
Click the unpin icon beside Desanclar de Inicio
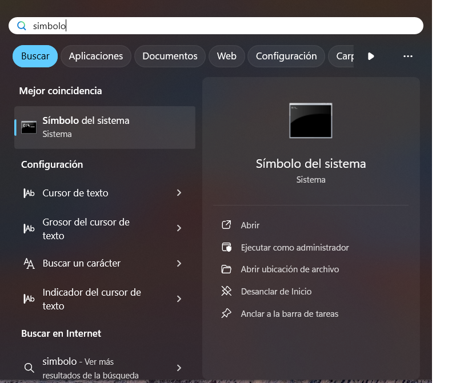tap(226, 291)
